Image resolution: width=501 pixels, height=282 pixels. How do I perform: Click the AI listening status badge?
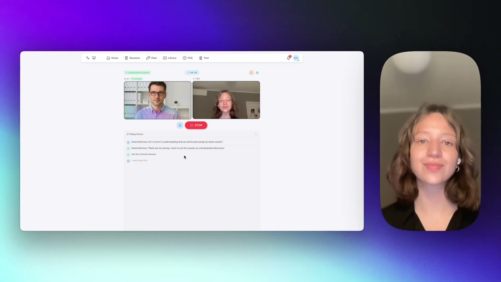[x=137, y=79]
